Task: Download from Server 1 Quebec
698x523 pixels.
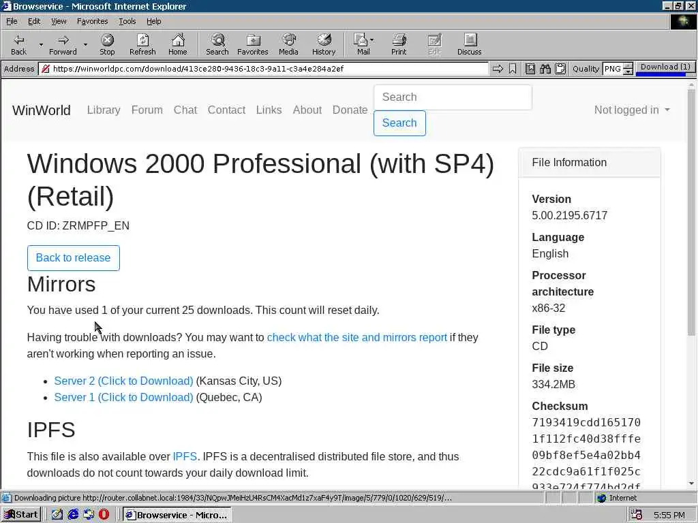Action: point(124,398)
